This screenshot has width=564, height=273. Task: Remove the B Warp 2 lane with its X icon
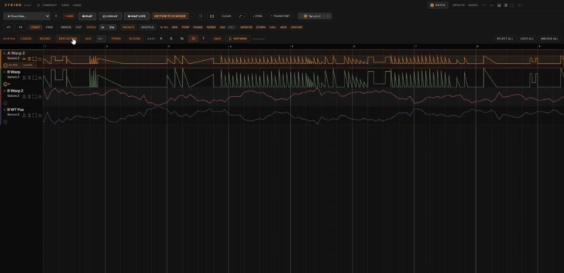(x=4, y=91)
